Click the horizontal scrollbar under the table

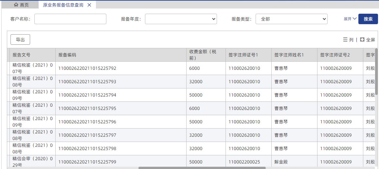click(x=202, y=168)
